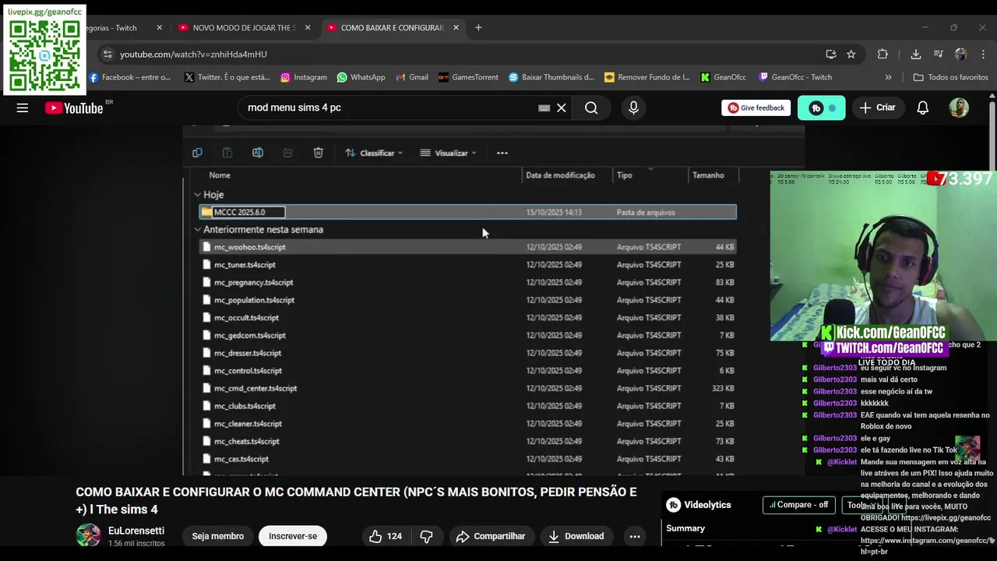Click the copy icon in Explorer toolbar
The image size is (997, 561).
click(x=197, y=153)
